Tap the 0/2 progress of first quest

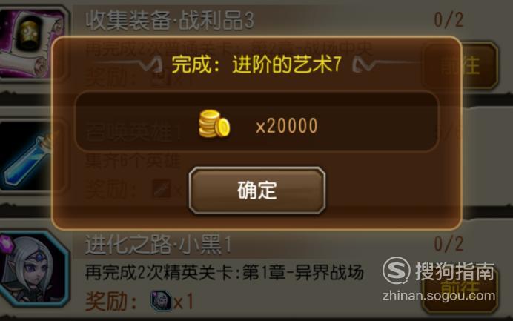pos(449,19)
